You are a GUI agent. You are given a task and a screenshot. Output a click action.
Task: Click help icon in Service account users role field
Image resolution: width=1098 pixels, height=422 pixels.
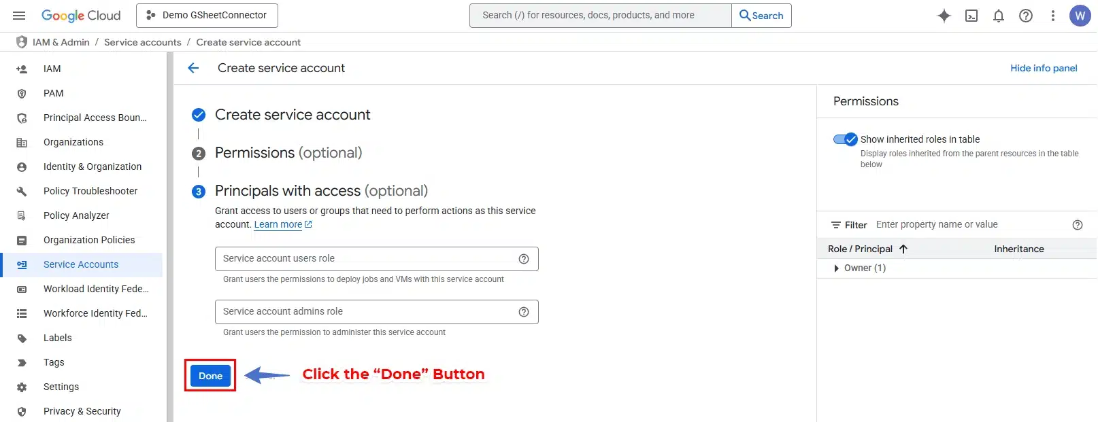tap(524, 259)
